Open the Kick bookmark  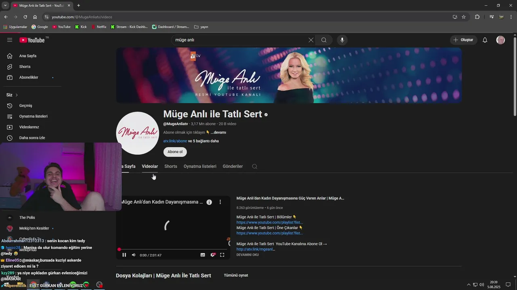click(81, 27)
